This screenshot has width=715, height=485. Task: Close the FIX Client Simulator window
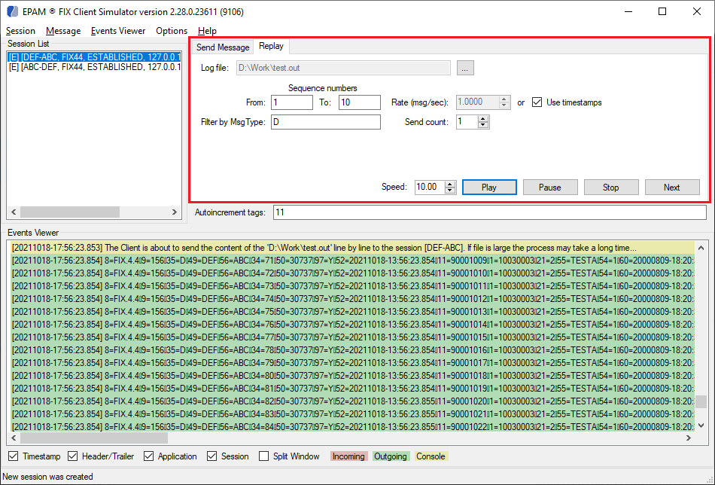(697, 11)
